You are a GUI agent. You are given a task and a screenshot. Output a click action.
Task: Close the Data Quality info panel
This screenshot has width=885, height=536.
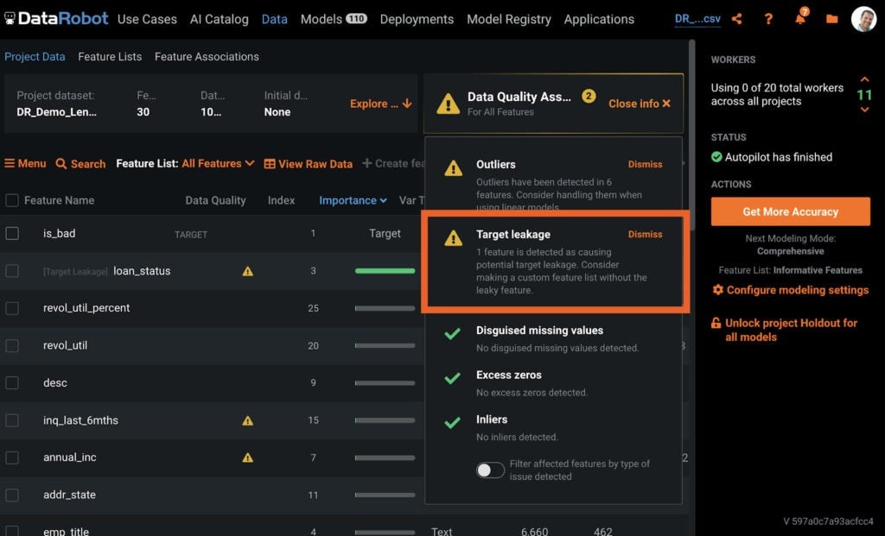[640, 104]
